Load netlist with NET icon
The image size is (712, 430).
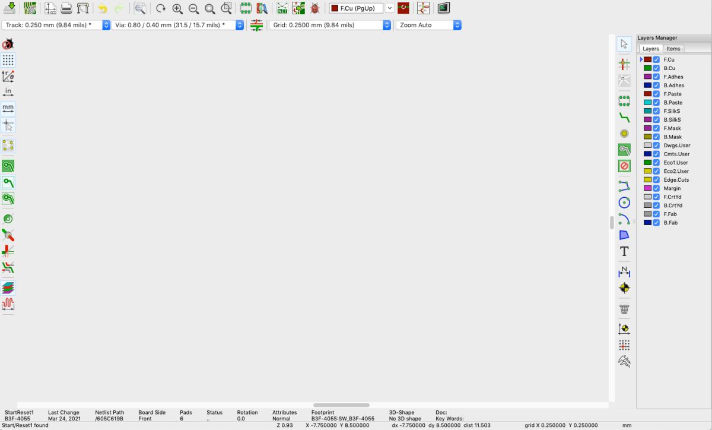tap(282, 8)
